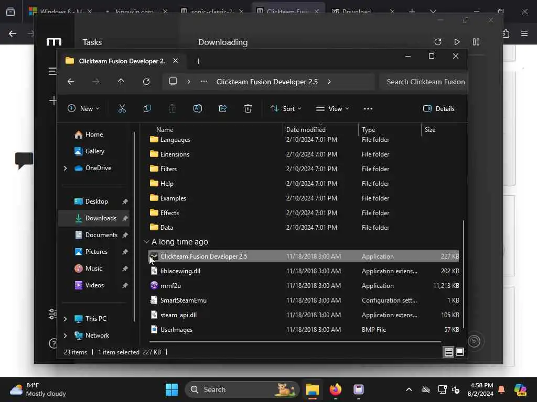Click chevron after Clickteam Fusion Developer 2.5 breadcrumb
This screenshot has height=402, width=537.
click(329, 82)
